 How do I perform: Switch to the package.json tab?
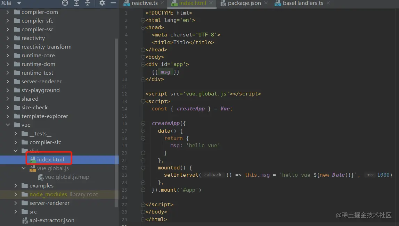click(x=244, y=3)
